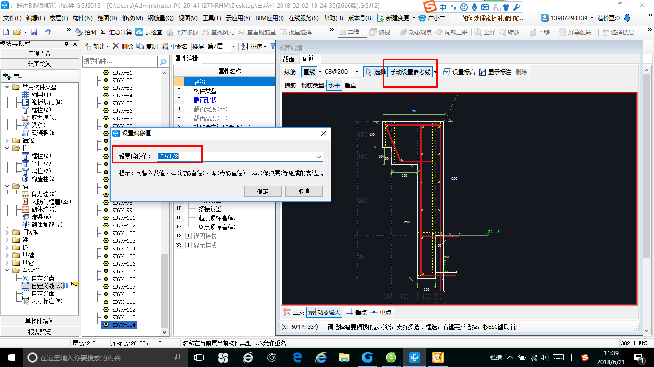Screen dimensions: 654x367
Task: Open the BIM应用(I) menu
Action: (x=270, y=18)
